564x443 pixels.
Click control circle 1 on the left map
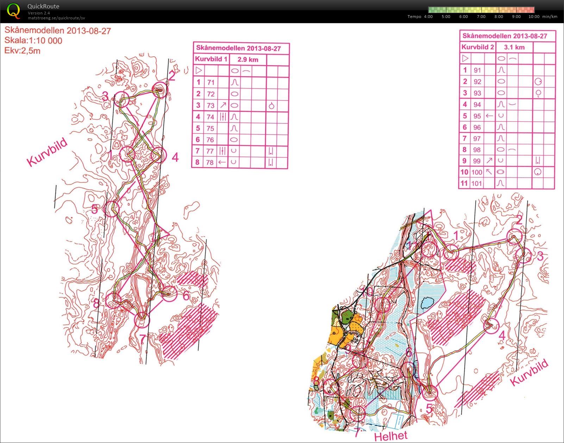point(128,154)
